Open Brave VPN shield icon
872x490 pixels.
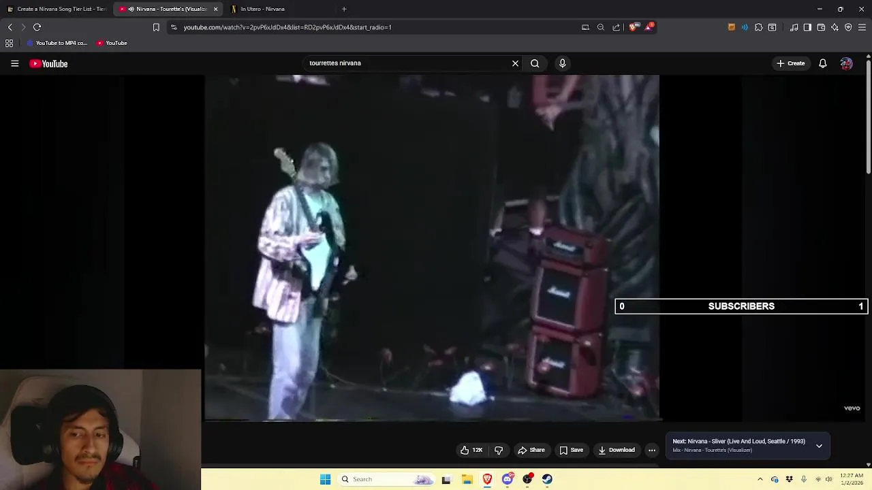tap(848, 27)
